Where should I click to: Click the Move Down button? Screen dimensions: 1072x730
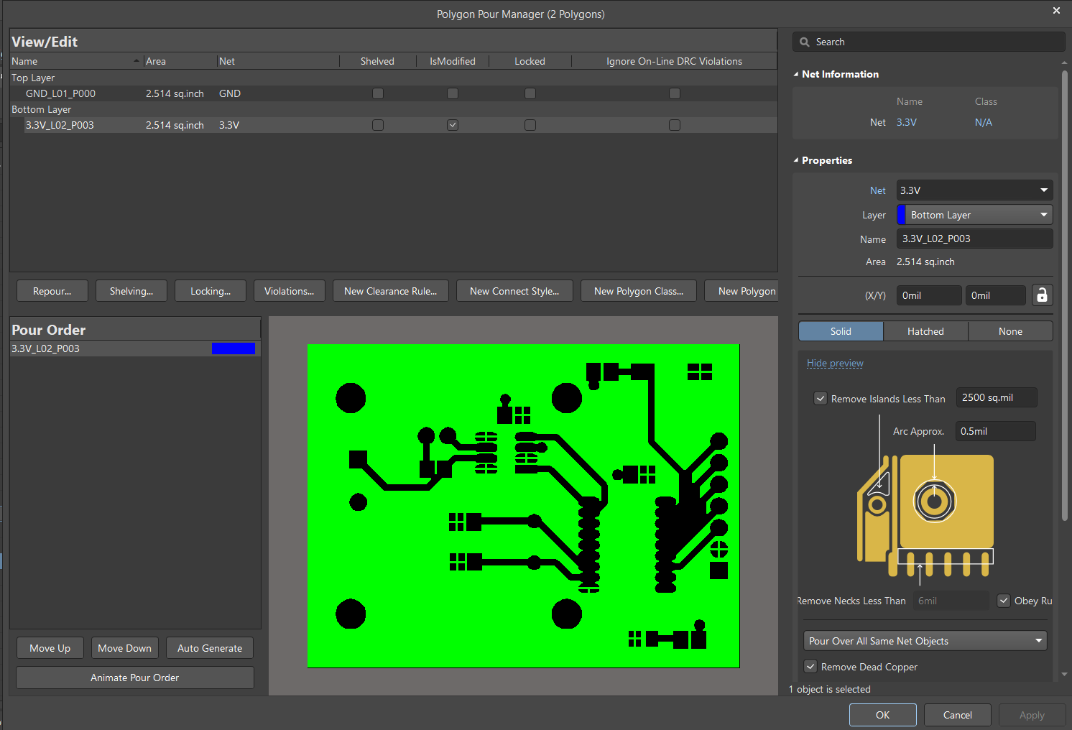pyautogui.click(x=125, y=648)
